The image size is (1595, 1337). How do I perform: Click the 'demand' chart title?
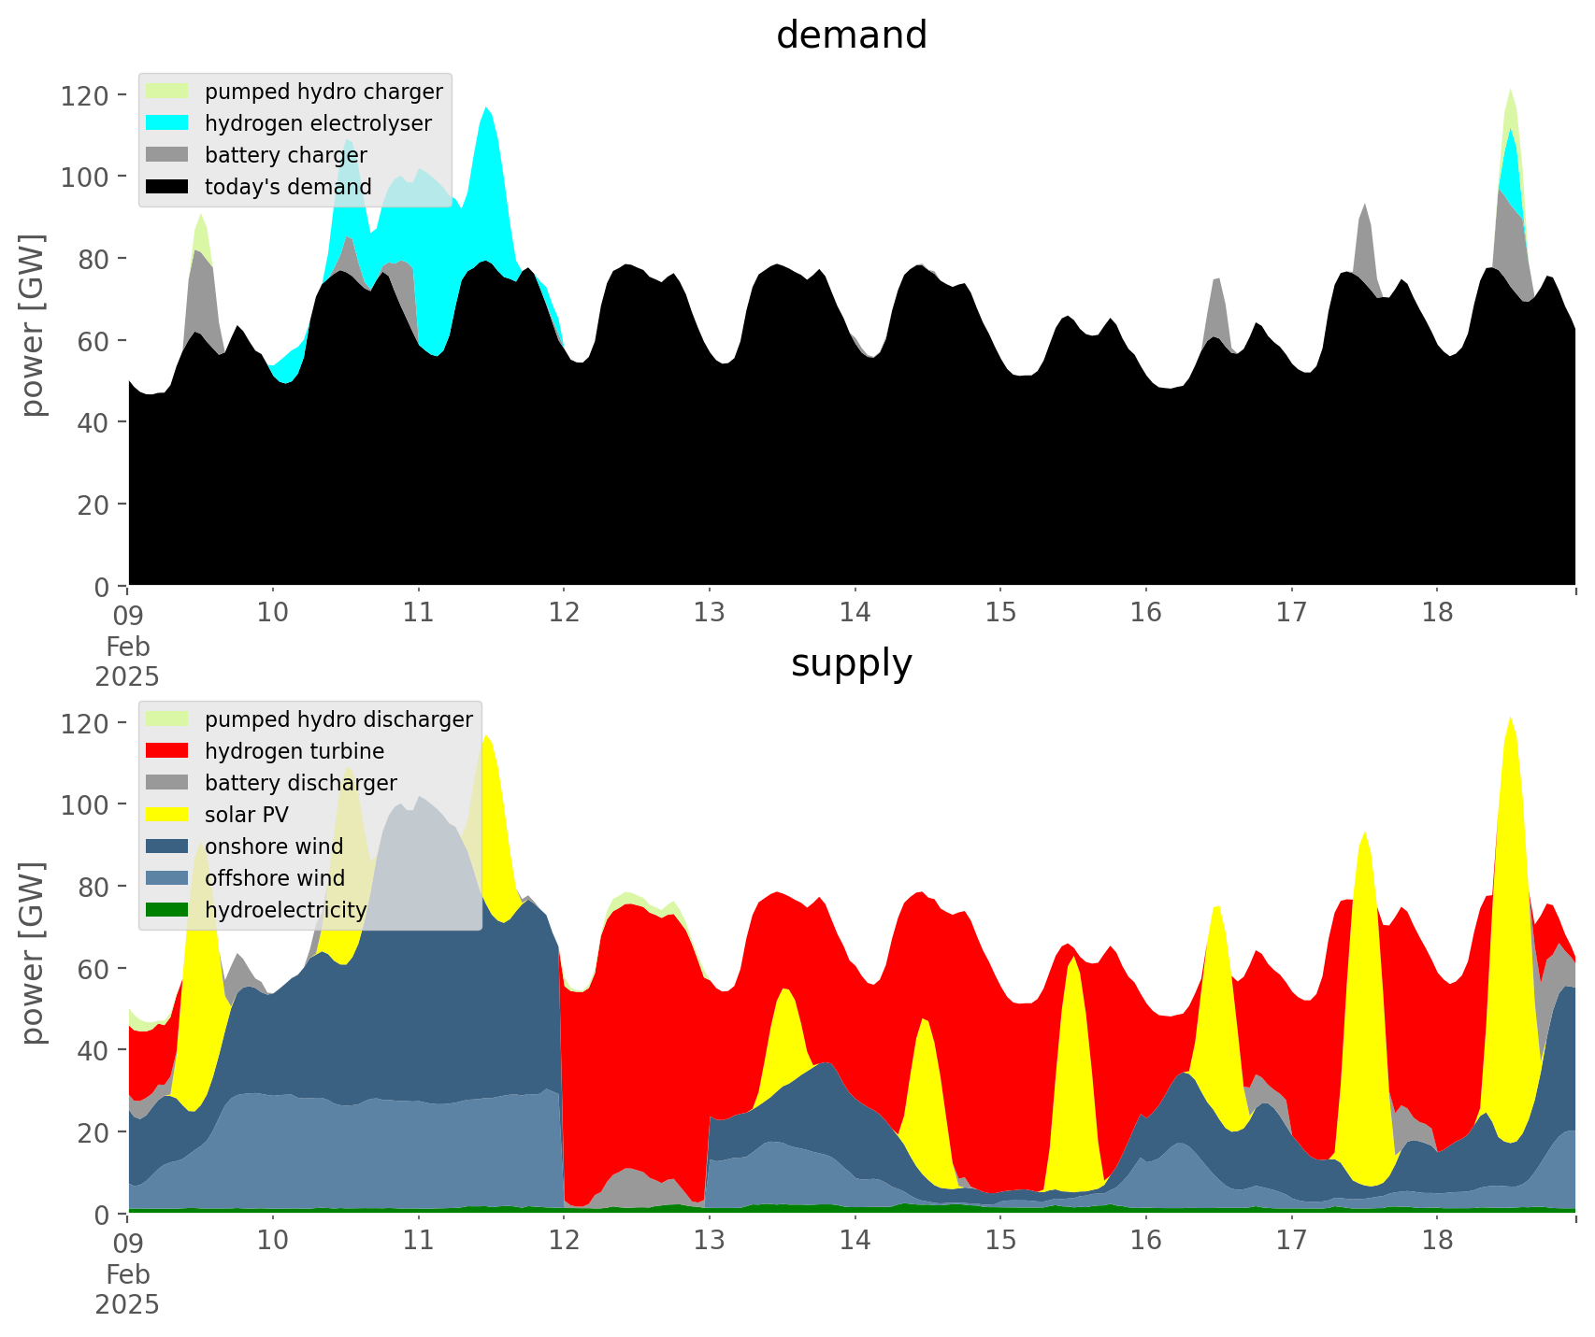click(852, 36)
